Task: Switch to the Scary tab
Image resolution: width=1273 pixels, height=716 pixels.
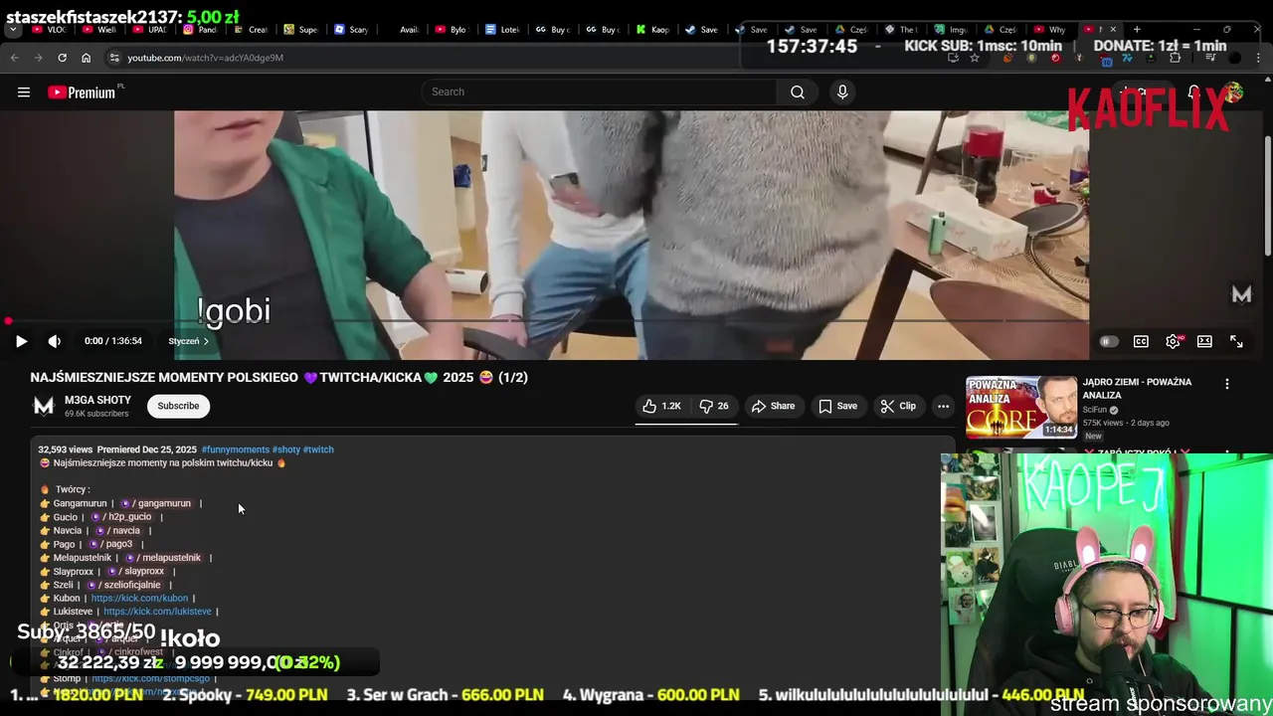Action: 352,29
